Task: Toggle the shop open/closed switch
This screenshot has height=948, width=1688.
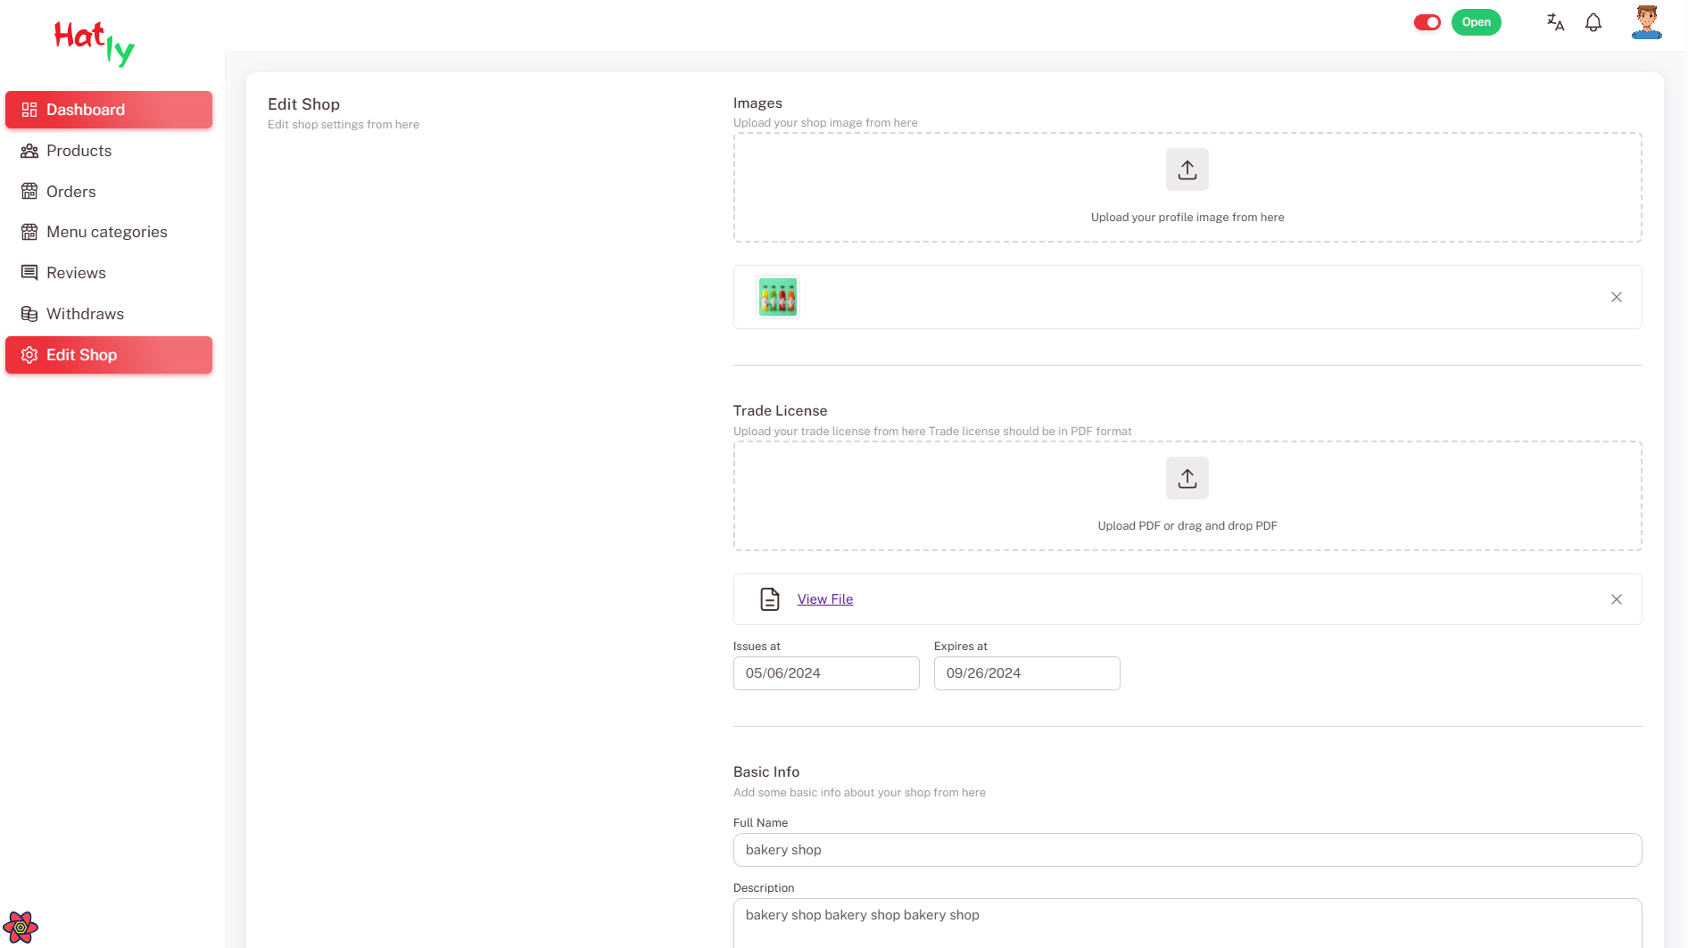Action: [x=1427, y=22]
